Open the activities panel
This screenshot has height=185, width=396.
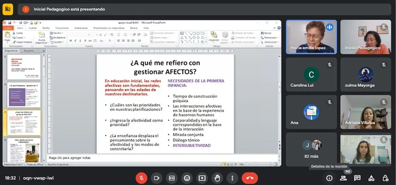click(x=371, y=178)
